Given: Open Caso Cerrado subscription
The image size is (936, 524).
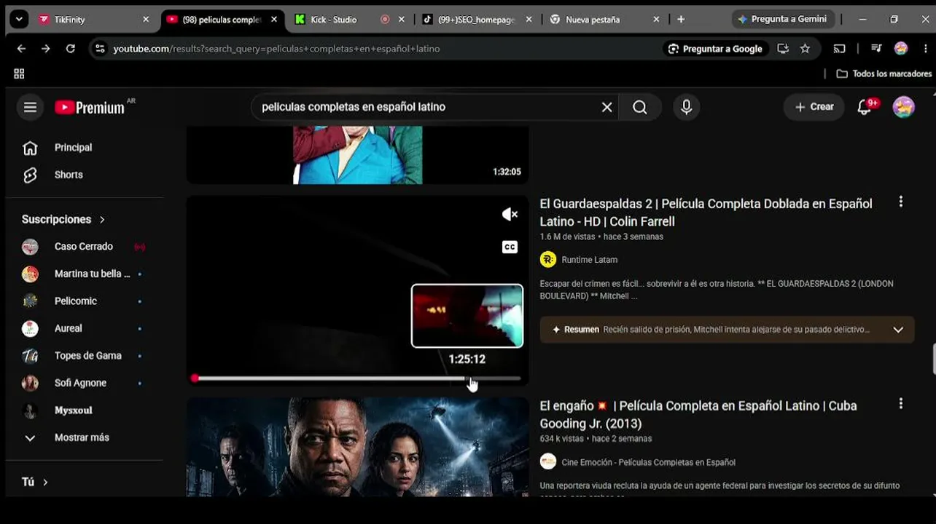Looking at the screenshot, I should (x=85, y=247).
